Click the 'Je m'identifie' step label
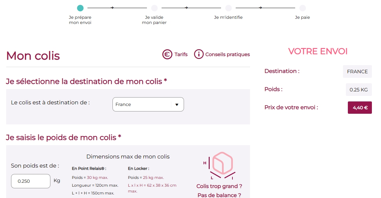 228,17
